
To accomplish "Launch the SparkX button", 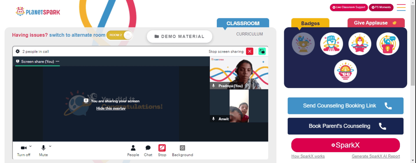I will [345, 145].
